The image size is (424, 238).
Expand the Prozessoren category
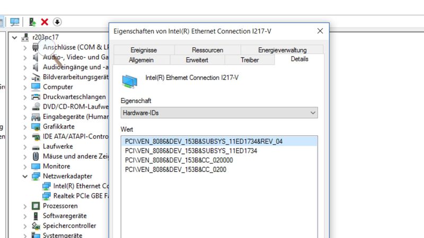(x=25, y=206)
